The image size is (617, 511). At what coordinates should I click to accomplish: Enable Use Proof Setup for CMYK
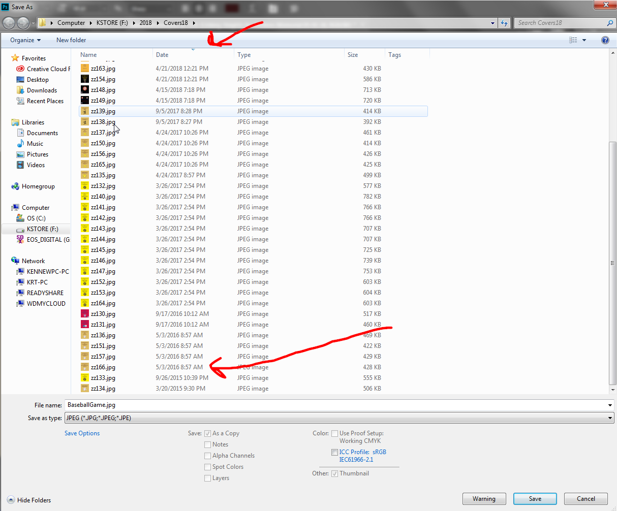coord(334,433)
